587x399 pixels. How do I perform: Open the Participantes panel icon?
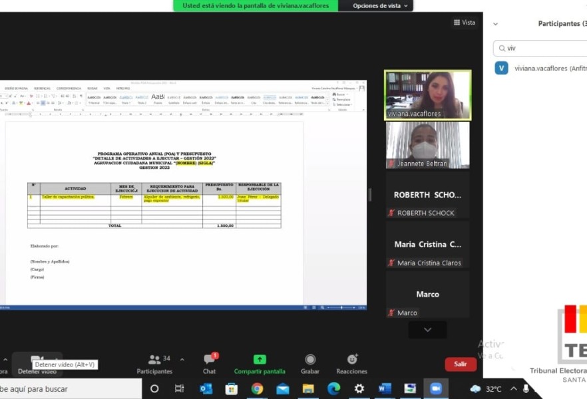pos(154,360)
